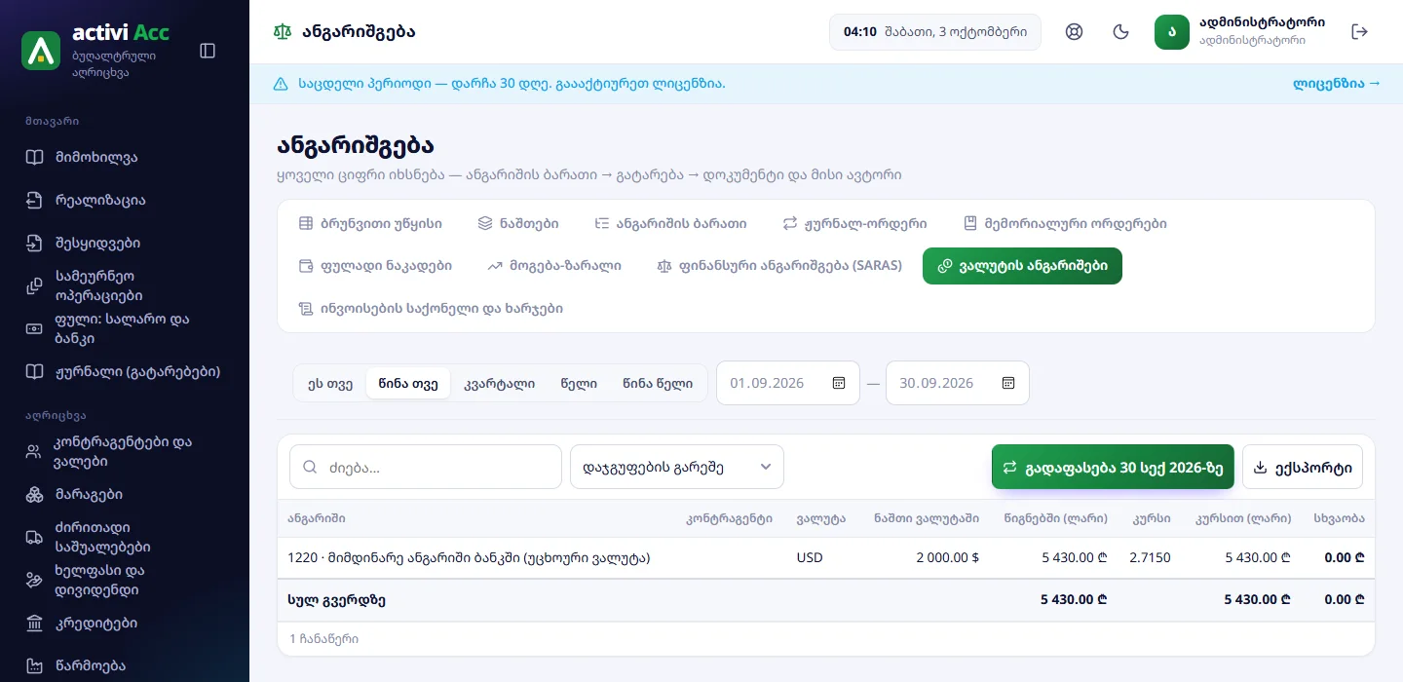Viewport: 1403px width, 682px height.
Task: Toggle dark mode with the moon icon
Action: 1121,32
